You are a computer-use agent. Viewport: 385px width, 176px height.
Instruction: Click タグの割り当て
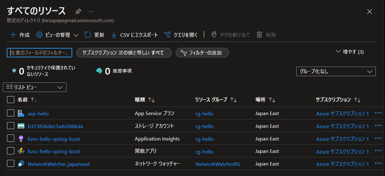(230, 35)
